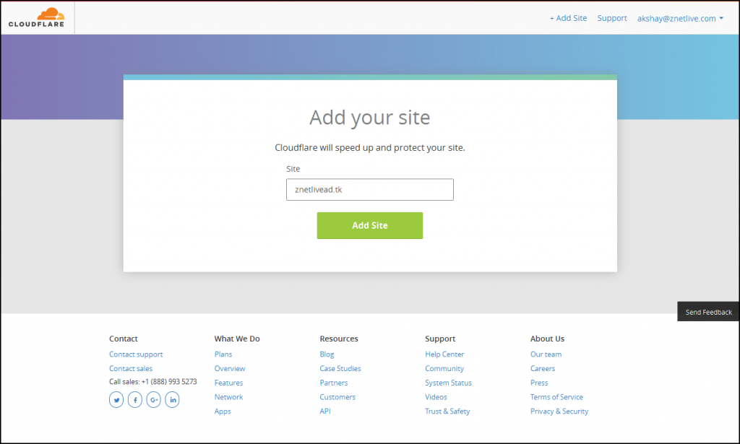Image resolution: width=740 pixels, height=444 pixels.
Task: Click the Cloudflare logo
Action: coord(36,17)
